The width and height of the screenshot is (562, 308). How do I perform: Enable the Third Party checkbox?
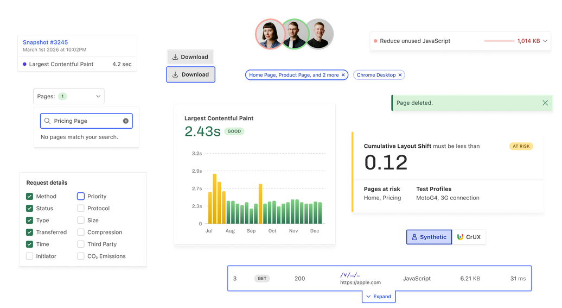[x=81, y=244]
